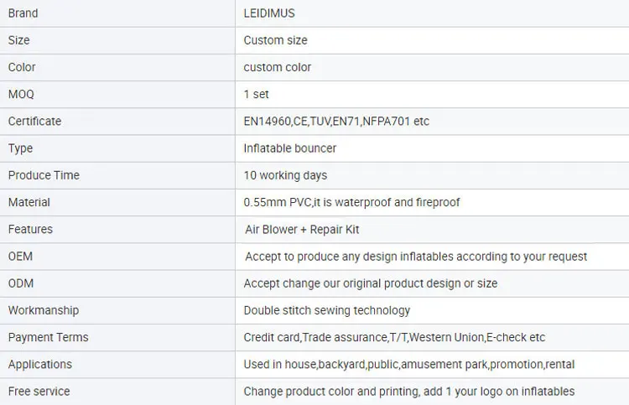Viewport: 629px width, 405px height.
Task: Click the 10 working days value
Action: (x=285, y=175)
